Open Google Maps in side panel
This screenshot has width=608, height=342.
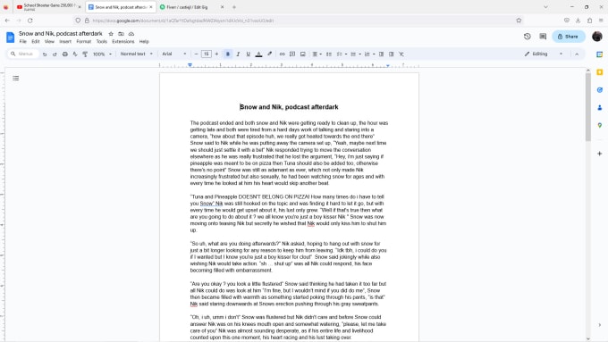pos(599,126)
